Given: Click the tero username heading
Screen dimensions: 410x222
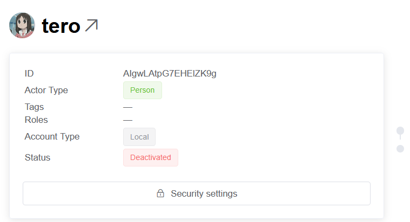Looking at the screenshot, I should coord(61,25).
